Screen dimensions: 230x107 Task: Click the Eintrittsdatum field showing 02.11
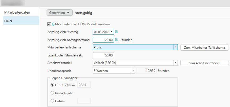point(84,85)
